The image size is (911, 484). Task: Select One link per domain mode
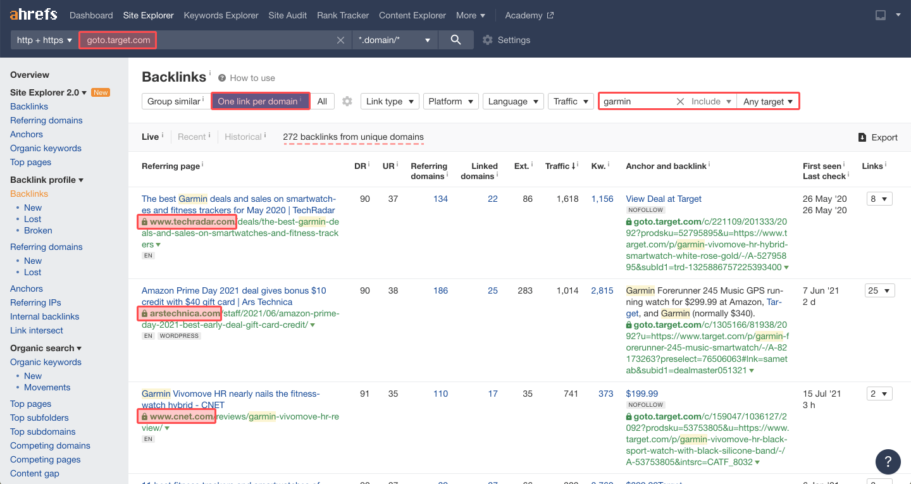pos(260,101)
